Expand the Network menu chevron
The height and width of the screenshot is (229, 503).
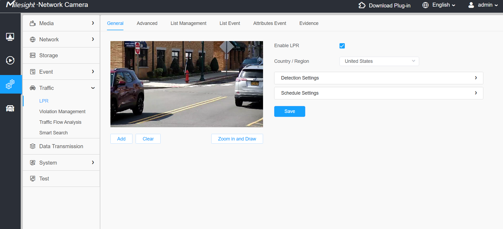pyautogui.click(x=93, y=39)
